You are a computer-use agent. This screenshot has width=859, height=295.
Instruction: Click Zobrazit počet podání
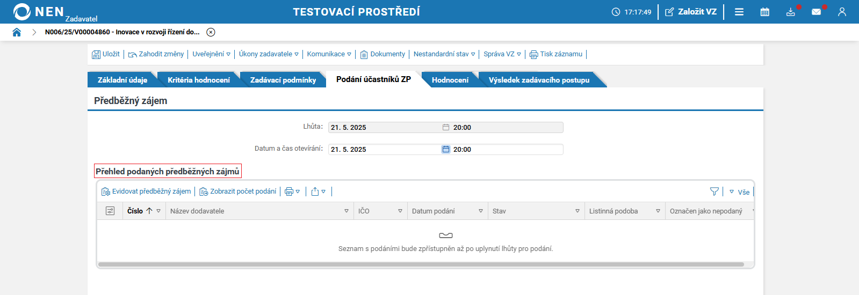point(238,191)
